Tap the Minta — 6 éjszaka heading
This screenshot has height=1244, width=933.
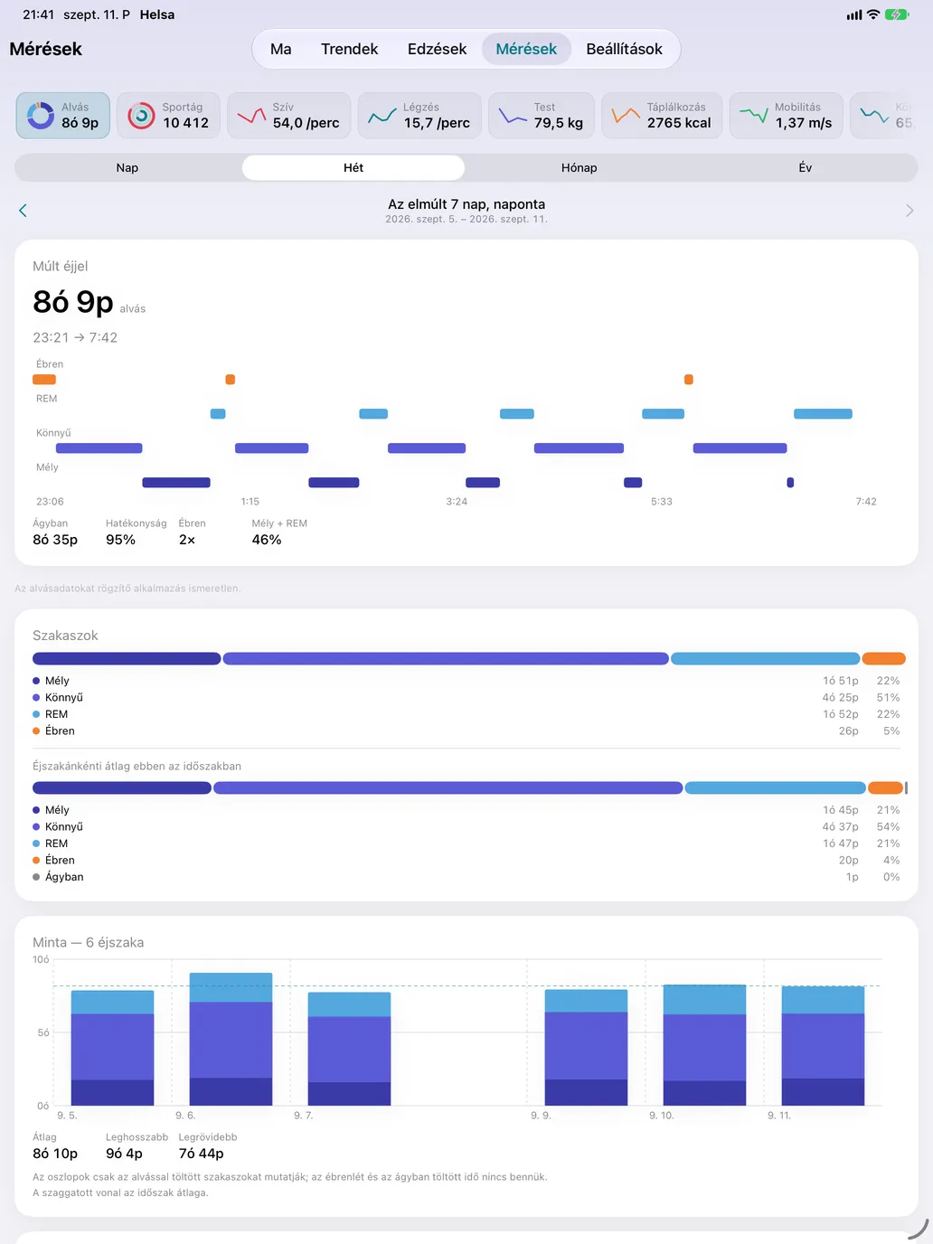[x=89, y=942]
